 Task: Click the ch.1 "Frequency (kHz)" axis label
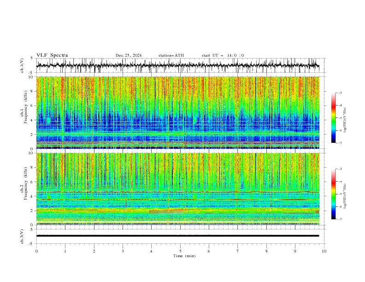(26, 107)
